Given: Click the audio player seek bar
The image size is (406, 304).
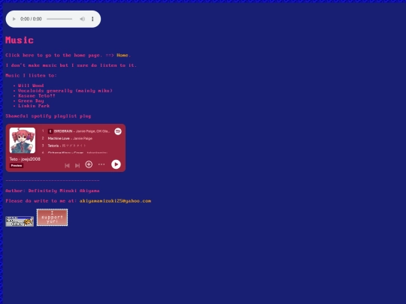Looking at the screenshot, I should pos(59,19).
